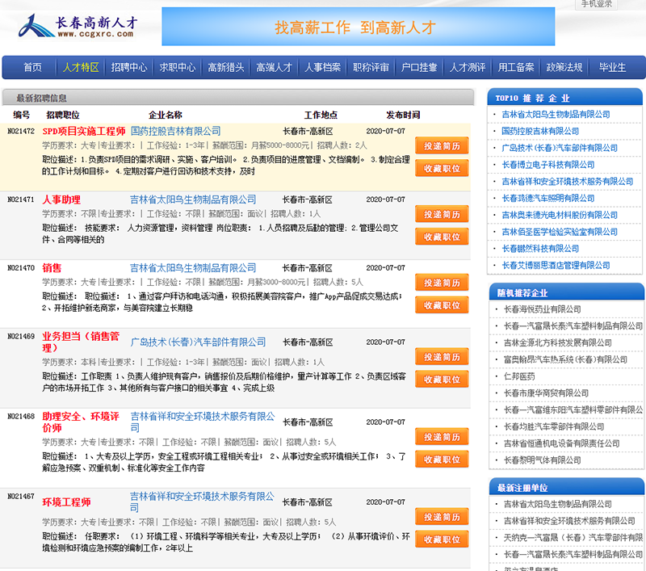The height and width of the screenshot is (571, 646).
Task: Open 吉林金源北方科技发展有限公司 link
Action: pyautogui.click(x=557, y=342)
